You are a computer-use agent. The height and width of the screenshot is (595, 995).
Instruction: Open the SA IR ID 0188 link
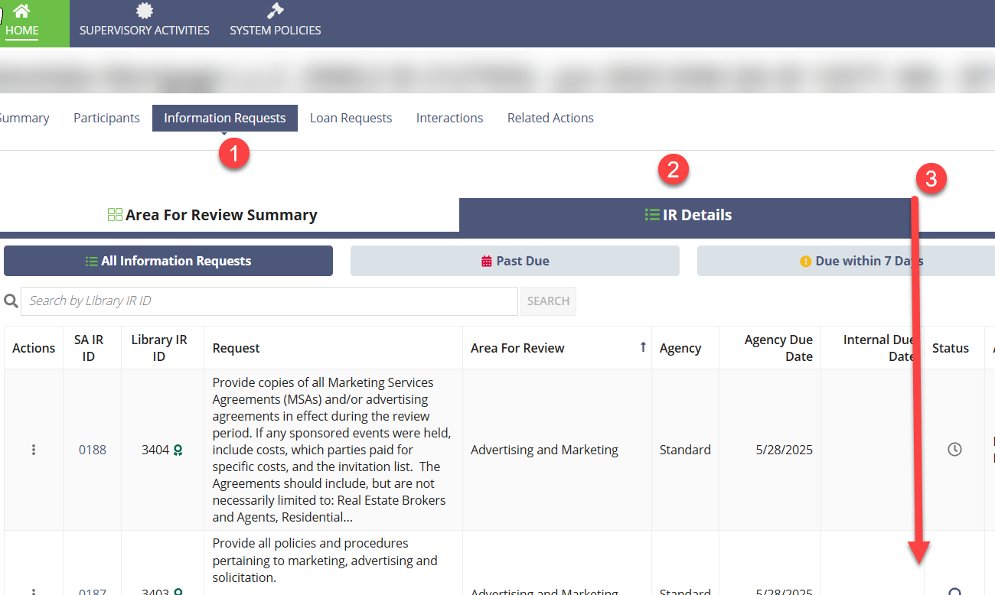pyautogui.click(x=92, y=450)
